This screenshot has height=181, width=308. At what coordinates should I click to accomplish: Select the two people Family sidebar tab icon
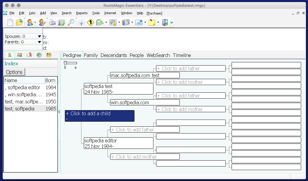(20, 55)
